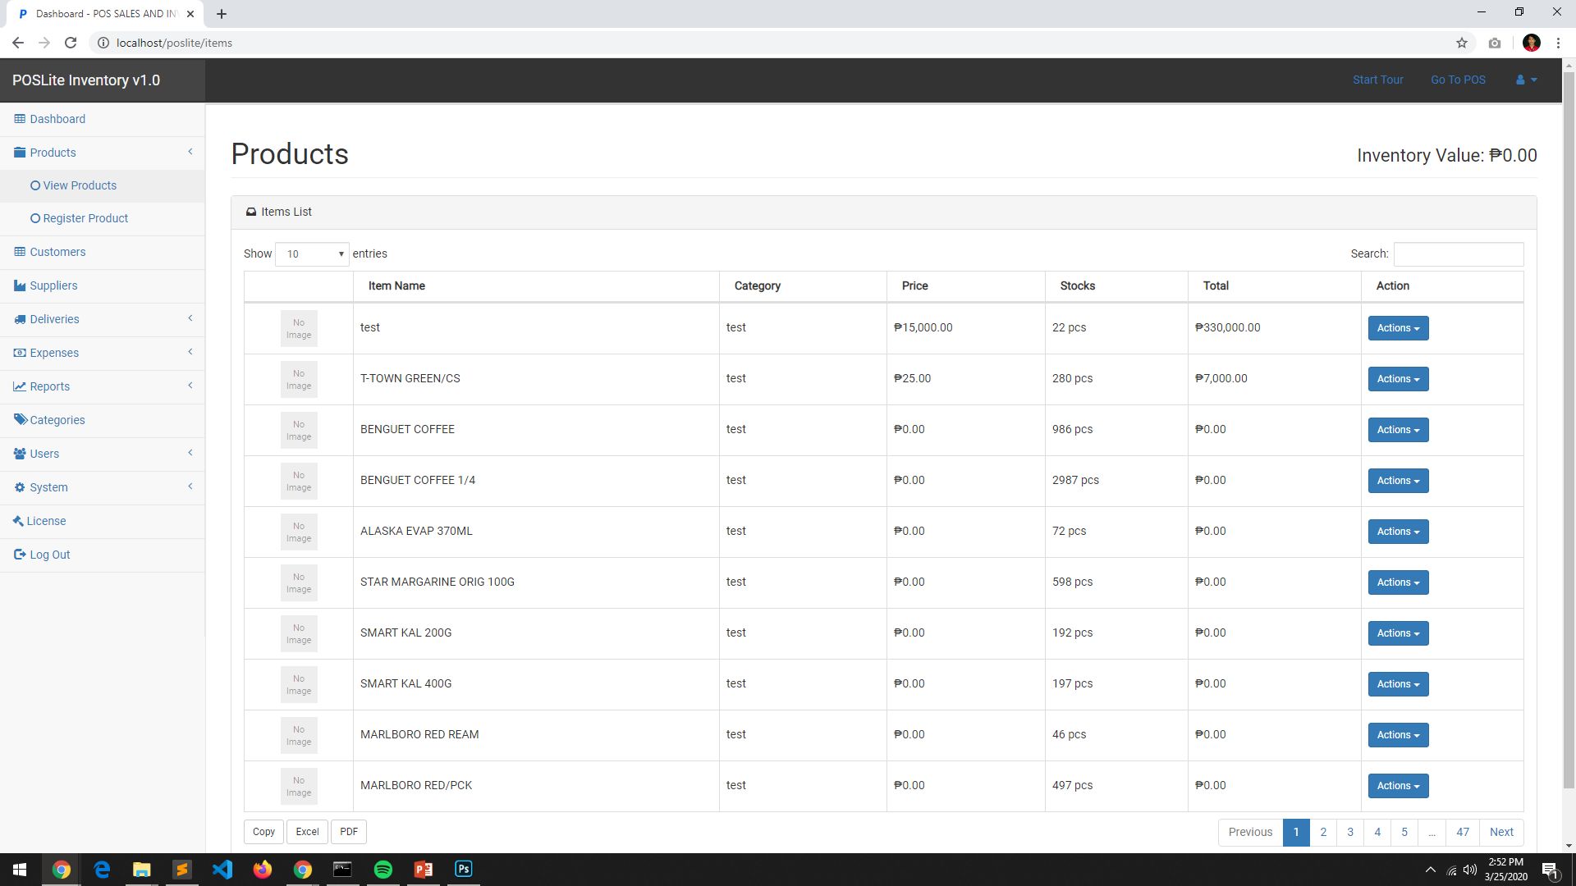Click the camera icon in the address bar
Viewport: 1576px width, 886px height.
point(1495,43)
